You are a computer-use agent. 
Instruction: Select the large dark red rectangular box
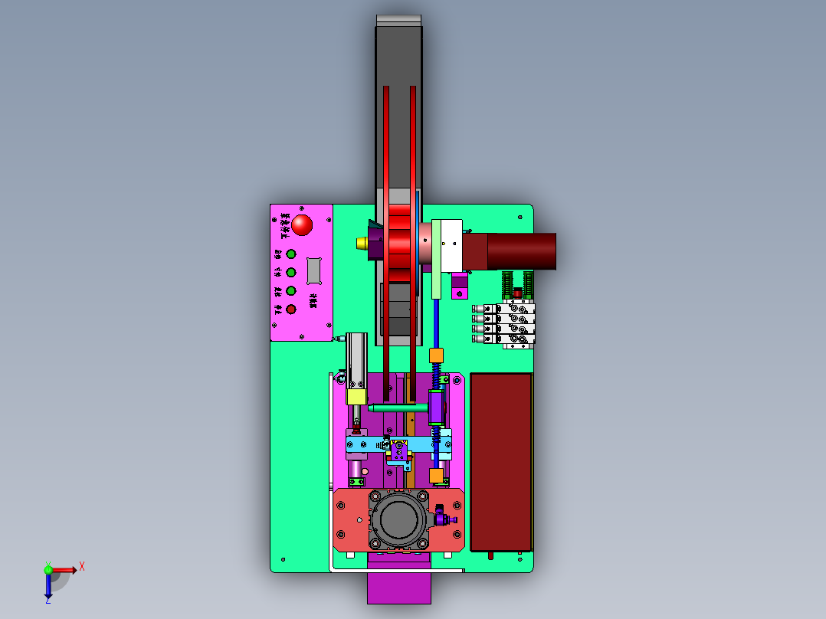tap(501, 462)
